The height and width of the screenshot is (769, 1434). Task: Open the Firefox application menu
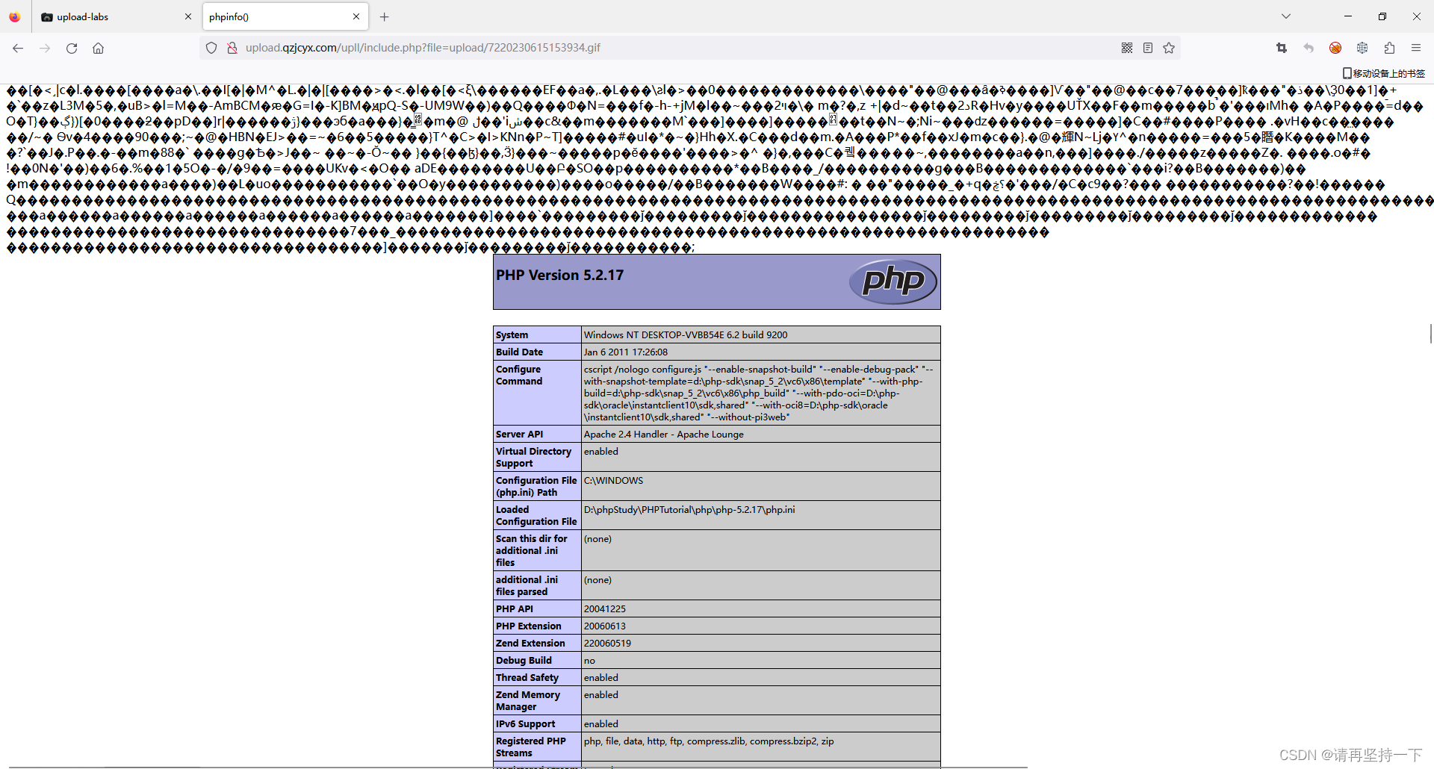tap(1416, 48)
